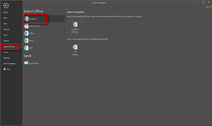Screen dimensions: 212x126
Task: Click the Graphics Format button
Action: tap(75, 28)
